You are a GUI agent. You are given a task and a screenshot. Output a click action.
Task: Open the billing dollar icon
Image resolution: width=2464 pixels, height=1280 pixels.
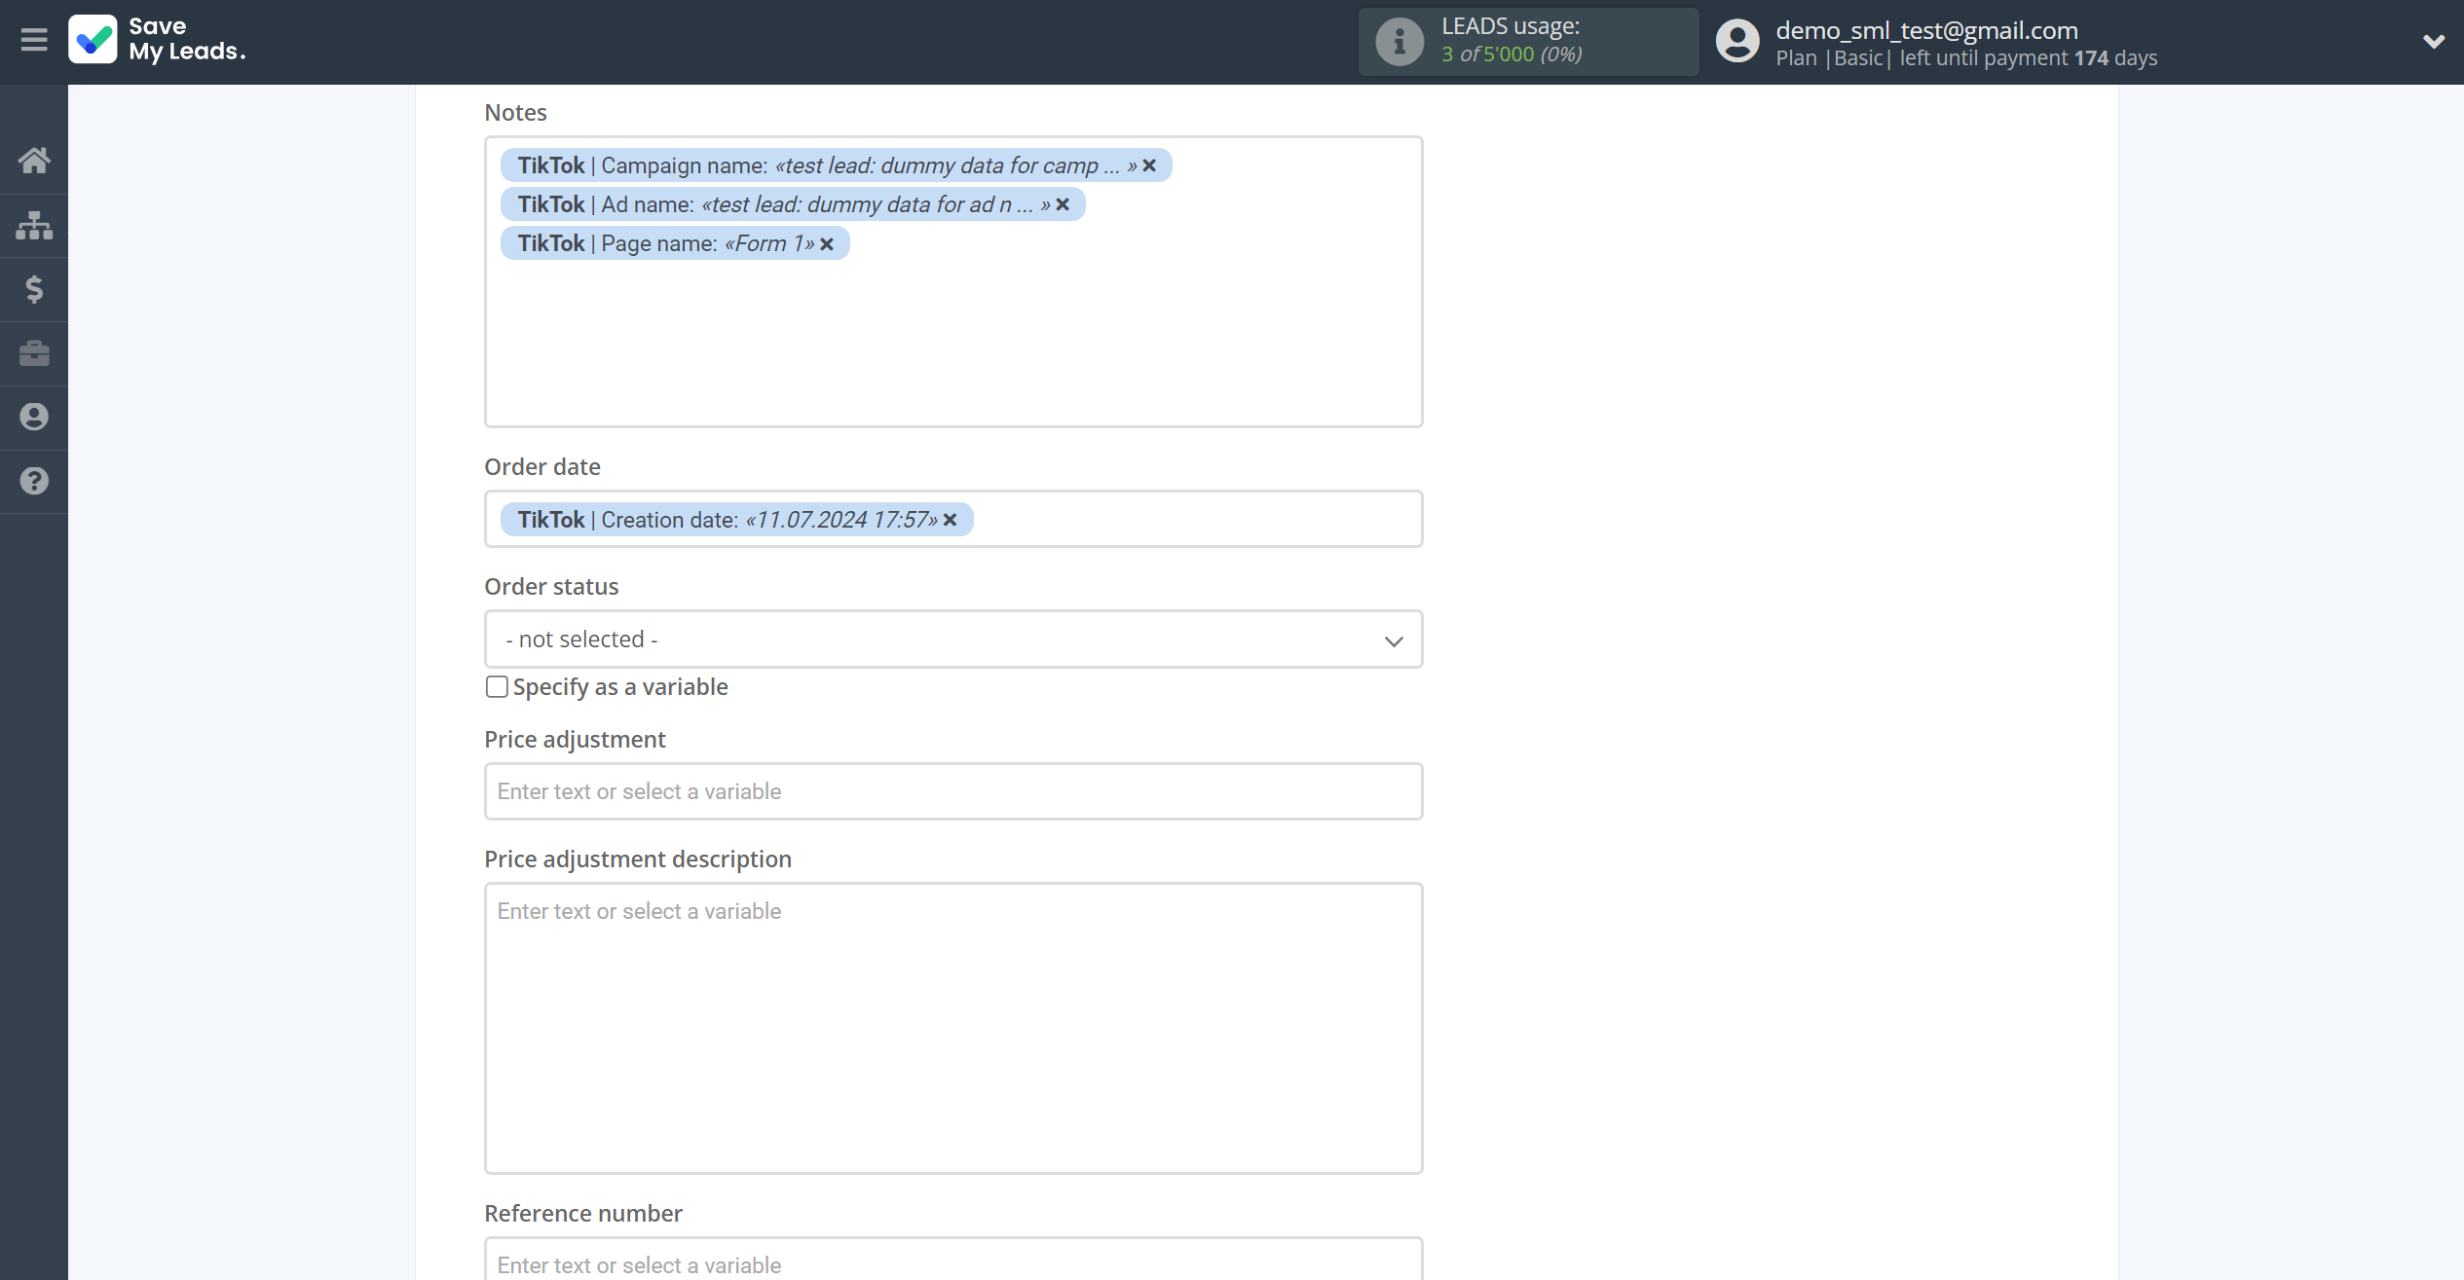tap(34, 289)
